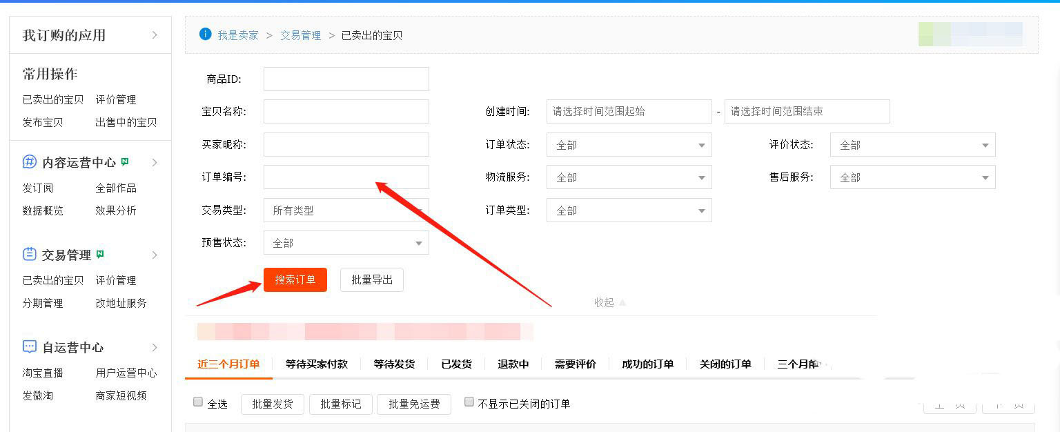Click the 批量发货 button
The width and height of the screenshot is (1060, 432).
click(x=273, y=404)
